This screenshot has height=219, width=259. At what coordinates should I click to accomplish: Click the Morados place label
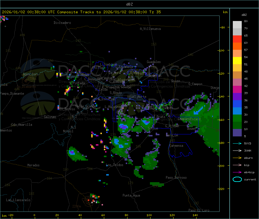click(x=33, y=165)
